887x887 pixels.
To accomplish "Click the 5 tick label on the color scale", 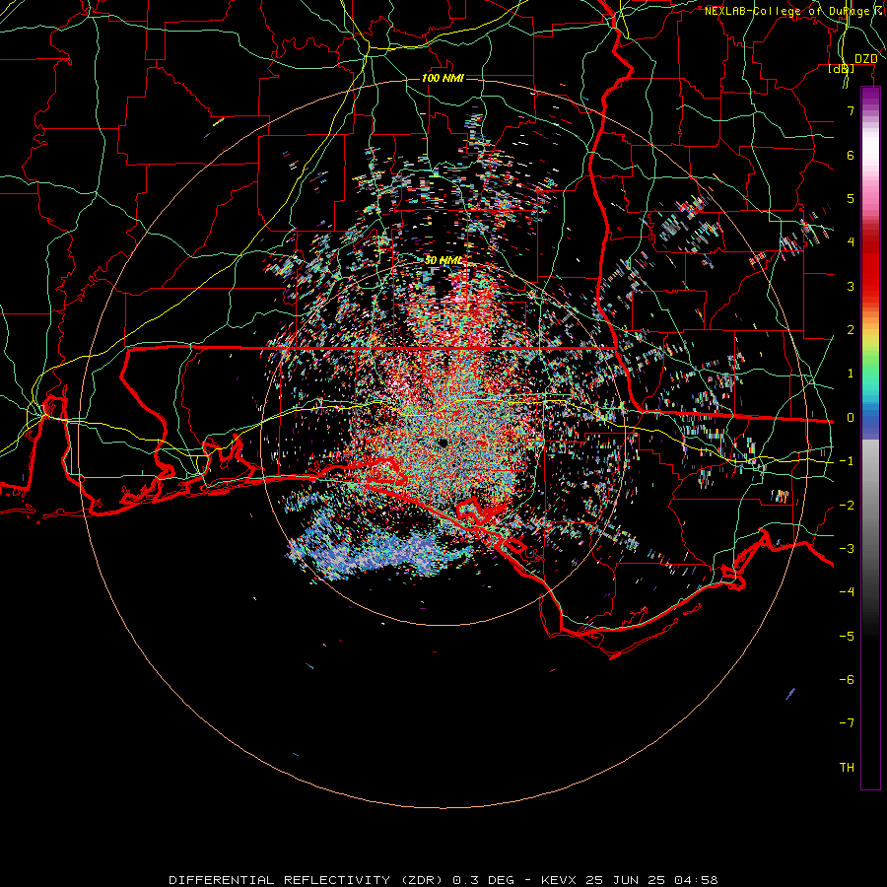I will point(851,198).
